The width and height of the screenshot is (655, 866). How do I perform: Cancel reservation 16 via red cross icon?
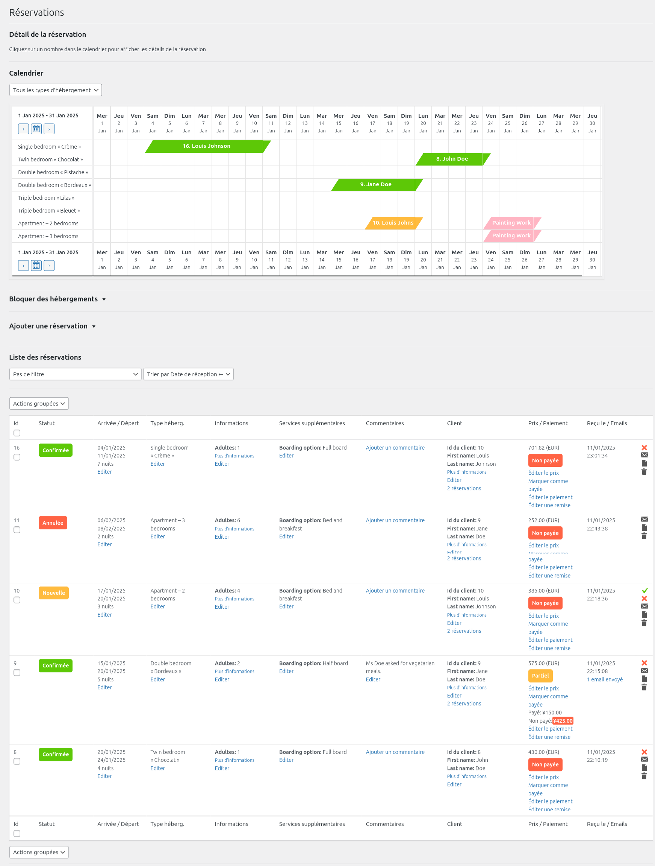click(644, 448)
